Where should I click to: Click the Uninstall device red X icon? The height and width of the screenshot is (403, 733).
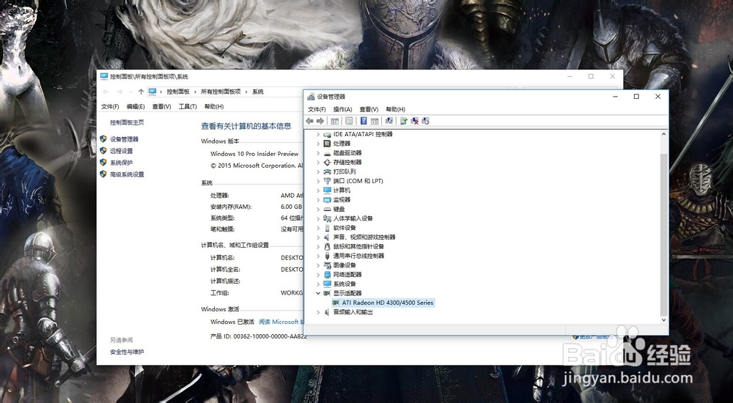point(415,121)
